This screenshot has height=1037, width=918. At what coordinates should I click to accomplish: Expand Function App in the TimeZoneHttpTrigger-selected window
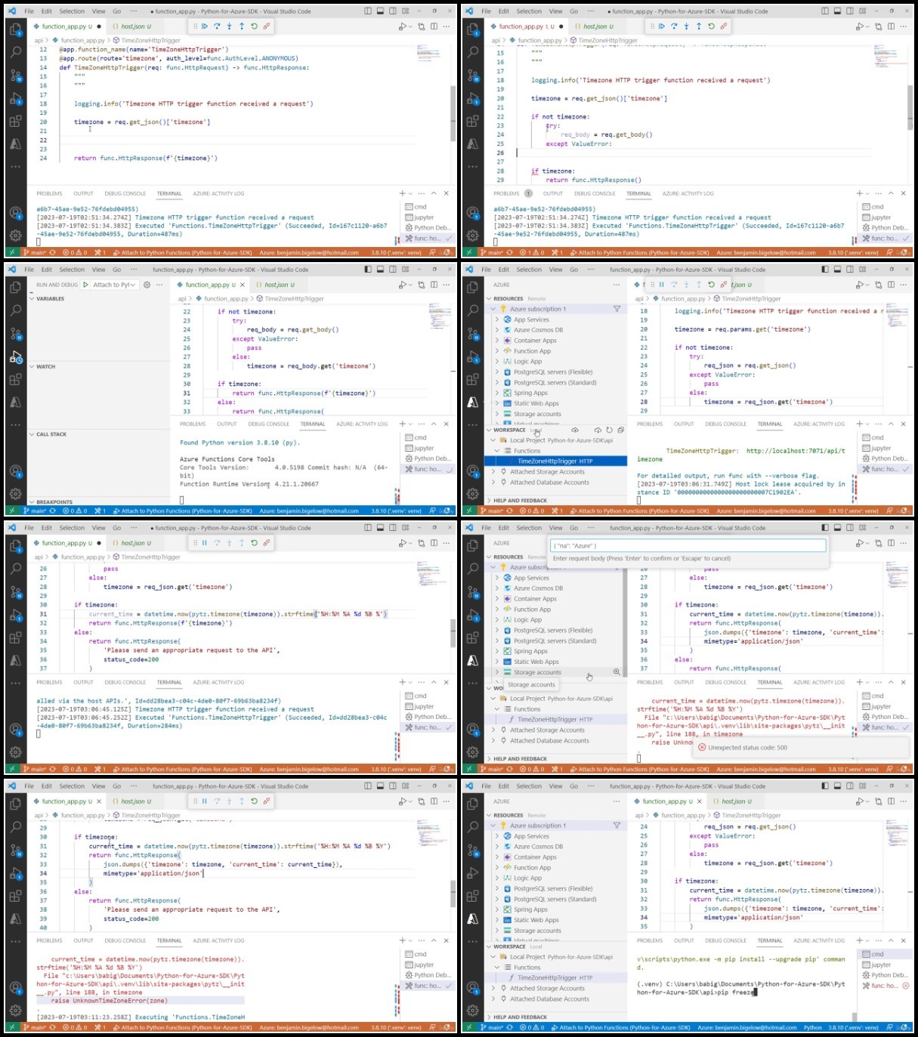497,351
